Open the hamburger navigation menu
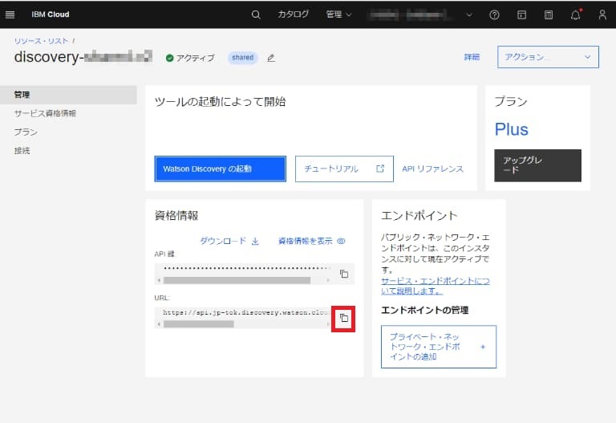616x423 pixels. coord(10,14)
